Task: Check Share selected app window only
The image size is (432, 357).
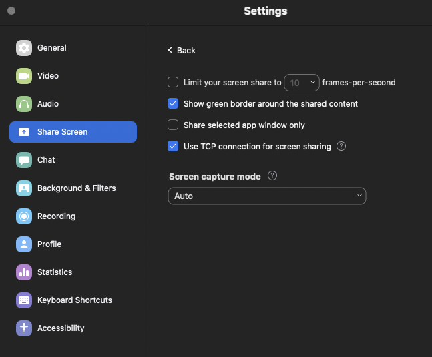Action: (x=173, y=125)
